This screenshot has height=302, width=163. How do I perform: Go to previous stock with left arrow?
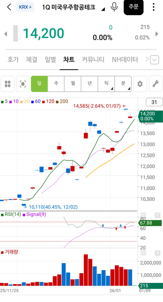[x=6, y=34]
